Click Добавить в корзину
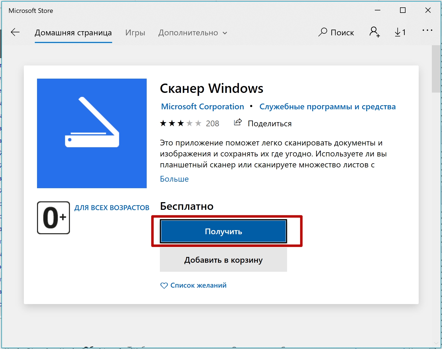442x349 pixels. click(223, 260)
